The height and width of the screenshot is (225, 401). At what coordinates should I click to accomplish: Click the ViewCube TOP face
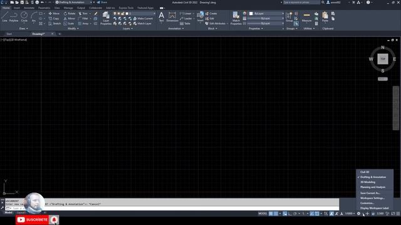(383, 59)
